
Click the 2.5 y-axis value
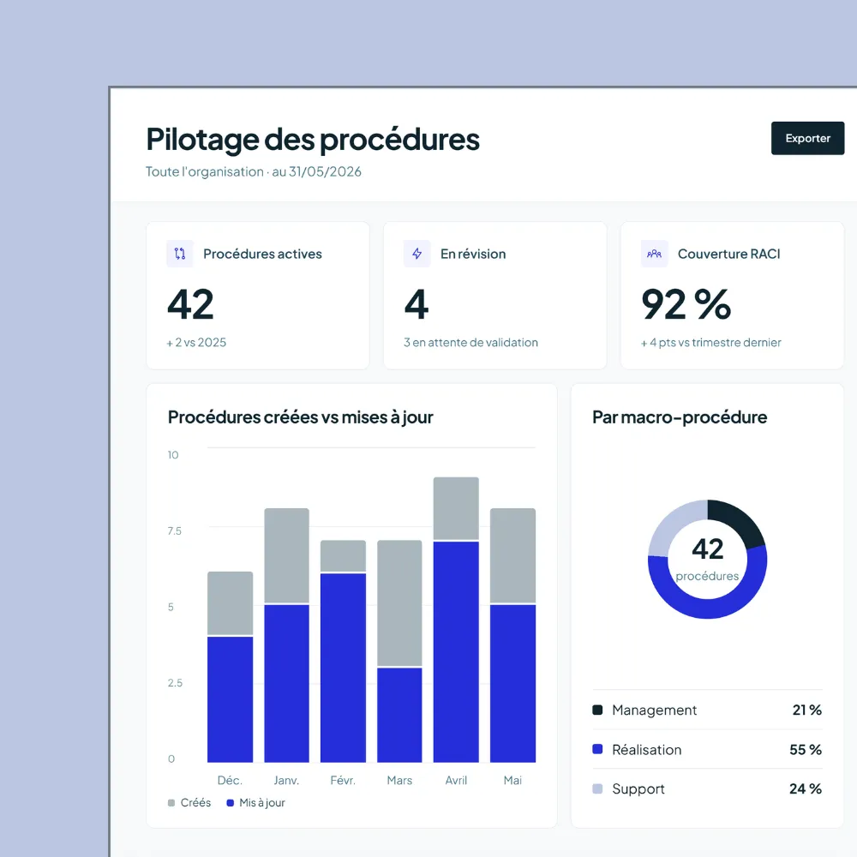tap(175, 683)
